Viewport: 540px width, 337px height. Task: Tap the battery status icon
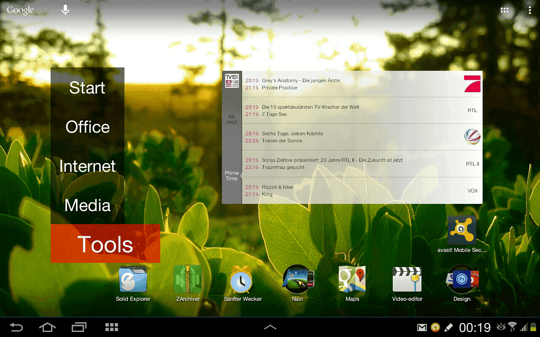coord(533,327)
